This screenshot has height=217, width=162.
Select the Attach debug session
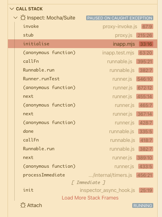(83, 205)
